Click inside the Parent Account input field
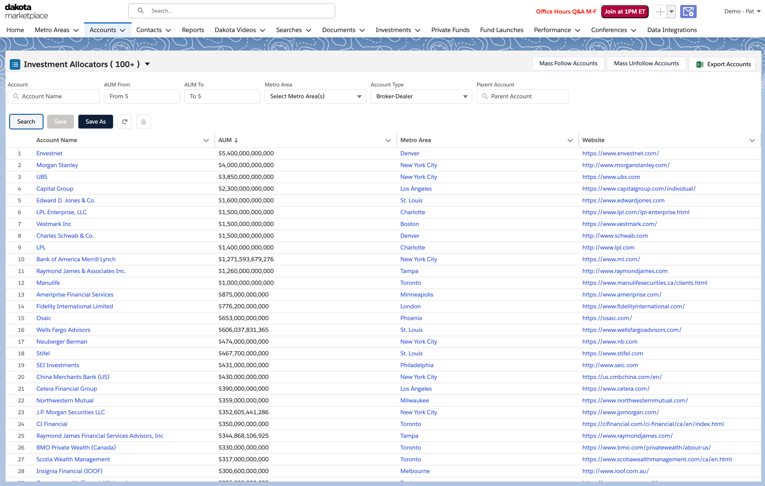 (x=528, y=96)
